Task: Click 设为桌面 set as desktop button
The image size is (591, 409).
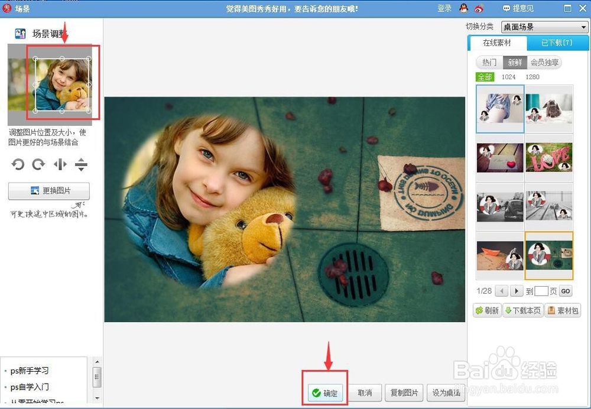Action: coord(446,393)
